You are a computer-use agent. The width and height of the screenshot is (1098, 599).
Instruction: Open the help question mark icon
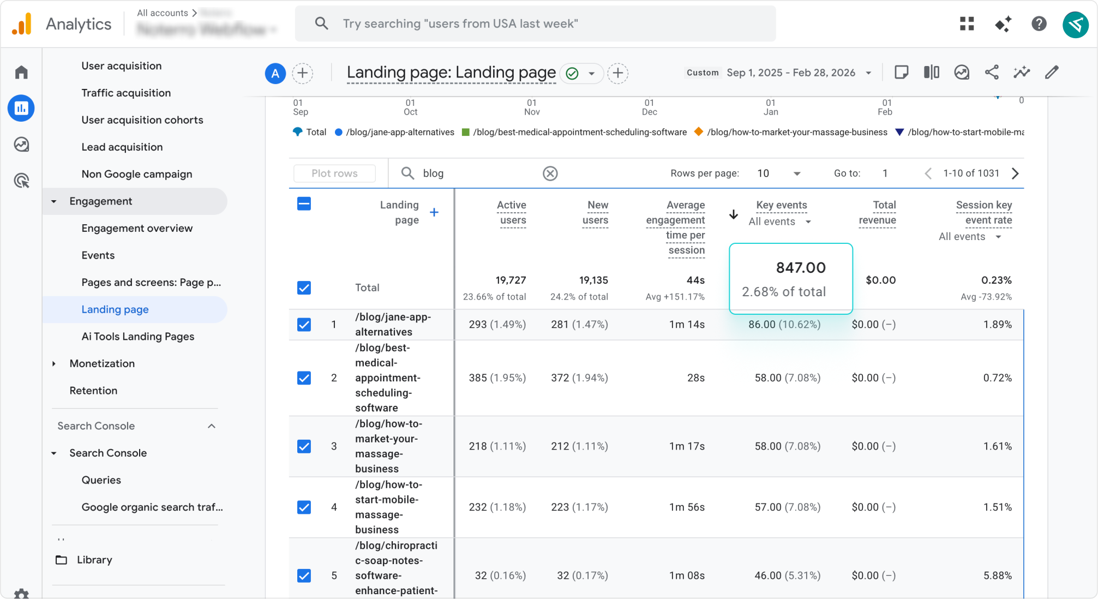[1039, 23]
